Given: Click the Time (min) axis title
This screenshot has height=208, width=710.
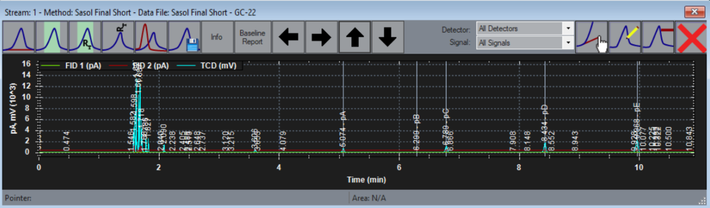Looking at the screenshot, I should [x=366, y=180].
